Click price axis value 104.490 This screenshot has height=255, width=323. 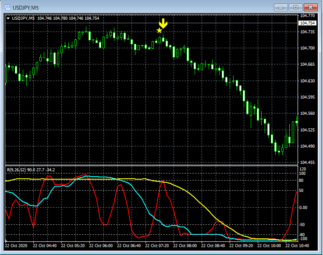tap(307, 146)
